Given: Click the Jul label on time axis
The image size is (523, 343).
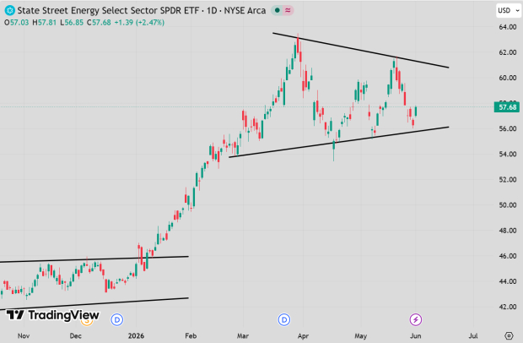Looking at the screenshot, I should (473, 335).
